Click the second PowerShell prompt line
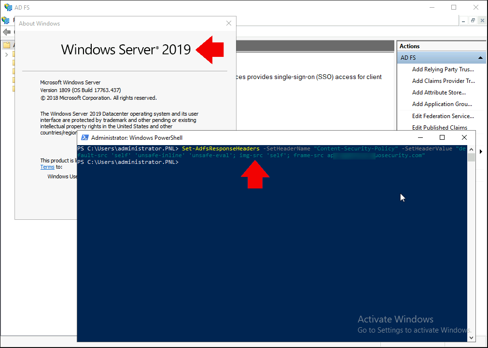Screen dimensions: 488x348 (x=128, y=162)
